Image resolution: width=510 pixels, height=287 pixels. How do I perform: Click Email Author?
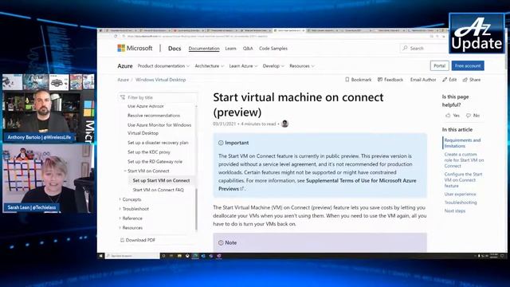coord(423,80)
